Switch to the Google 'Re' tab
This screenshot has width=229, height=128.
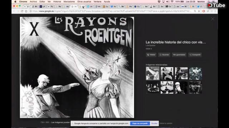pos(58,6)
